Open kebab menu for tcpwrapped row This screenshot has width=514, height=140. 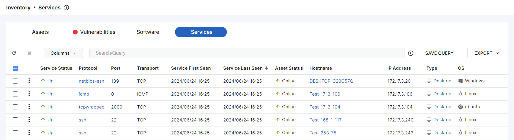(x=29, y=107)
